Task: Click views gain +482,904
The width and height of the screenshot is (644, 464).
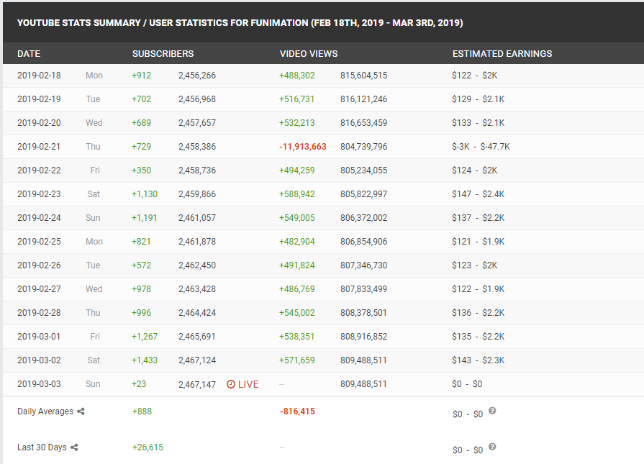Action: tap(297, 242)
